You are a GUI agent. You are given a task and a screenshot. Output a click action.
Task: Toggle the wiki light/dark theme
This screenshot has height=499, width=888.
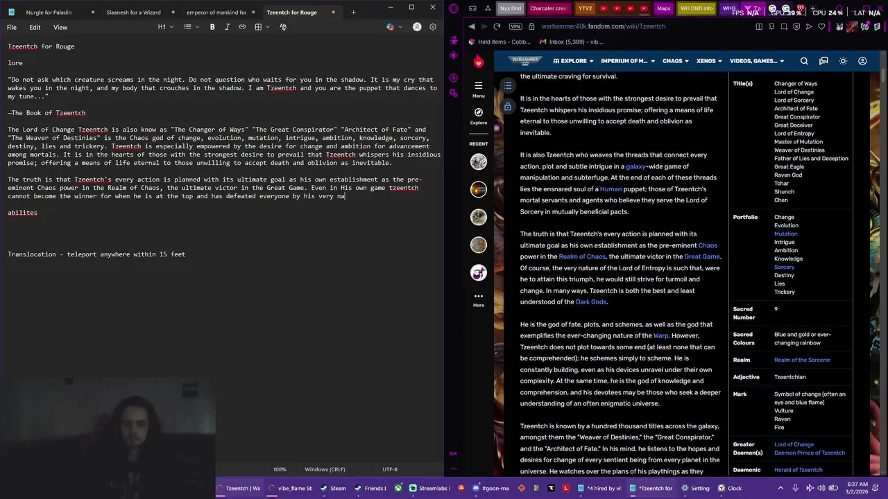pyautogui.click(x=843, y=61)
